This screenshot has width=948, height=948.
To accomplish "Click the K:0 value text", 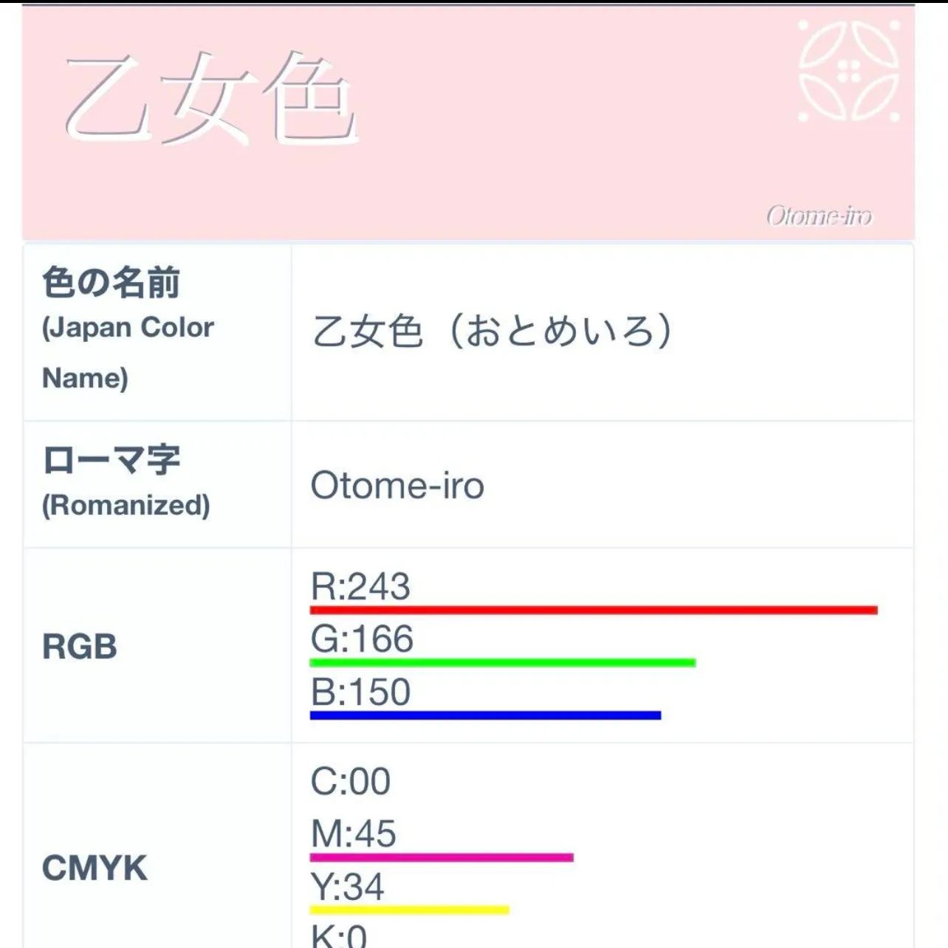I will [x=339, y=936].
